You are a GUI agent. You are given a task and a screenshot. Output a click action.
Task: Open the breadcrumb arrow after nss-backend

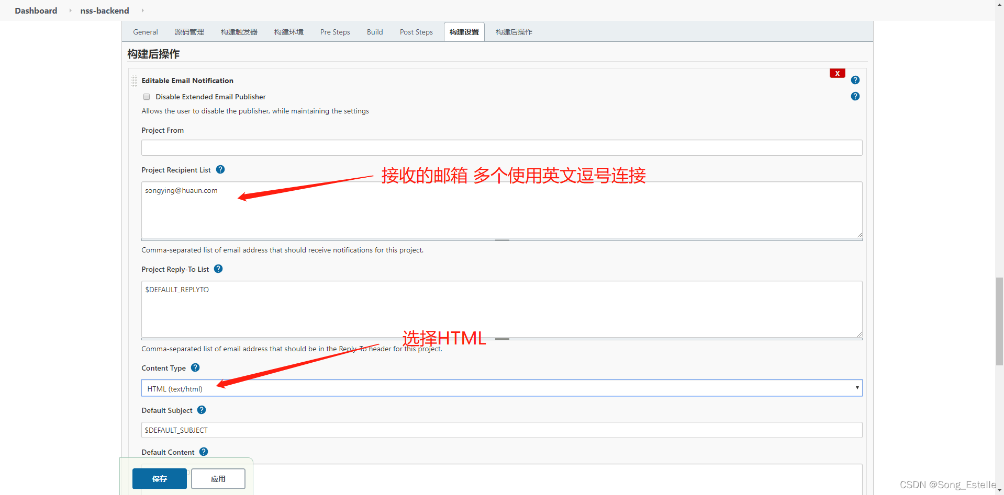pyautogui.click(x=142, y=10)
